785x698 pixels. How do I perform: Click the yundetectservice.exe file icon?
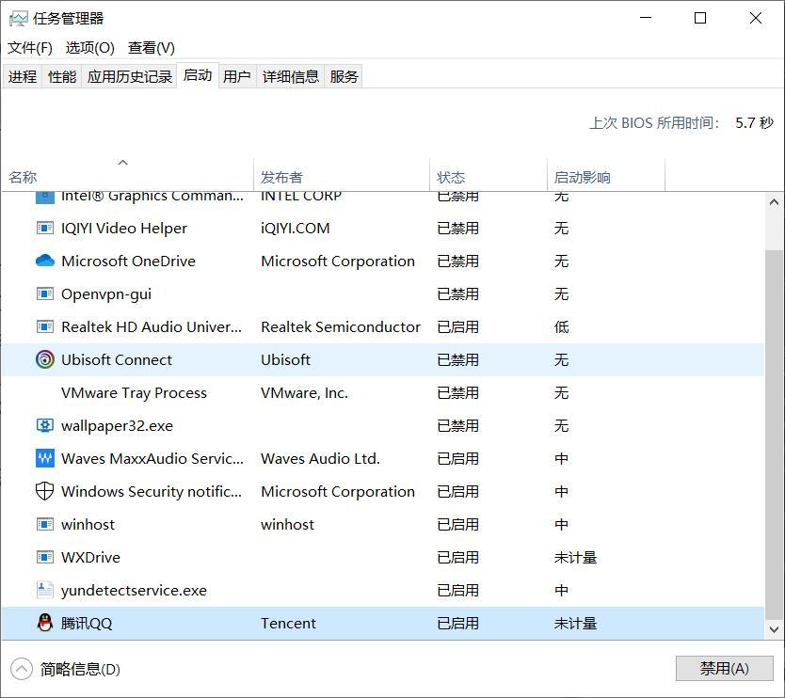(44, 591)
